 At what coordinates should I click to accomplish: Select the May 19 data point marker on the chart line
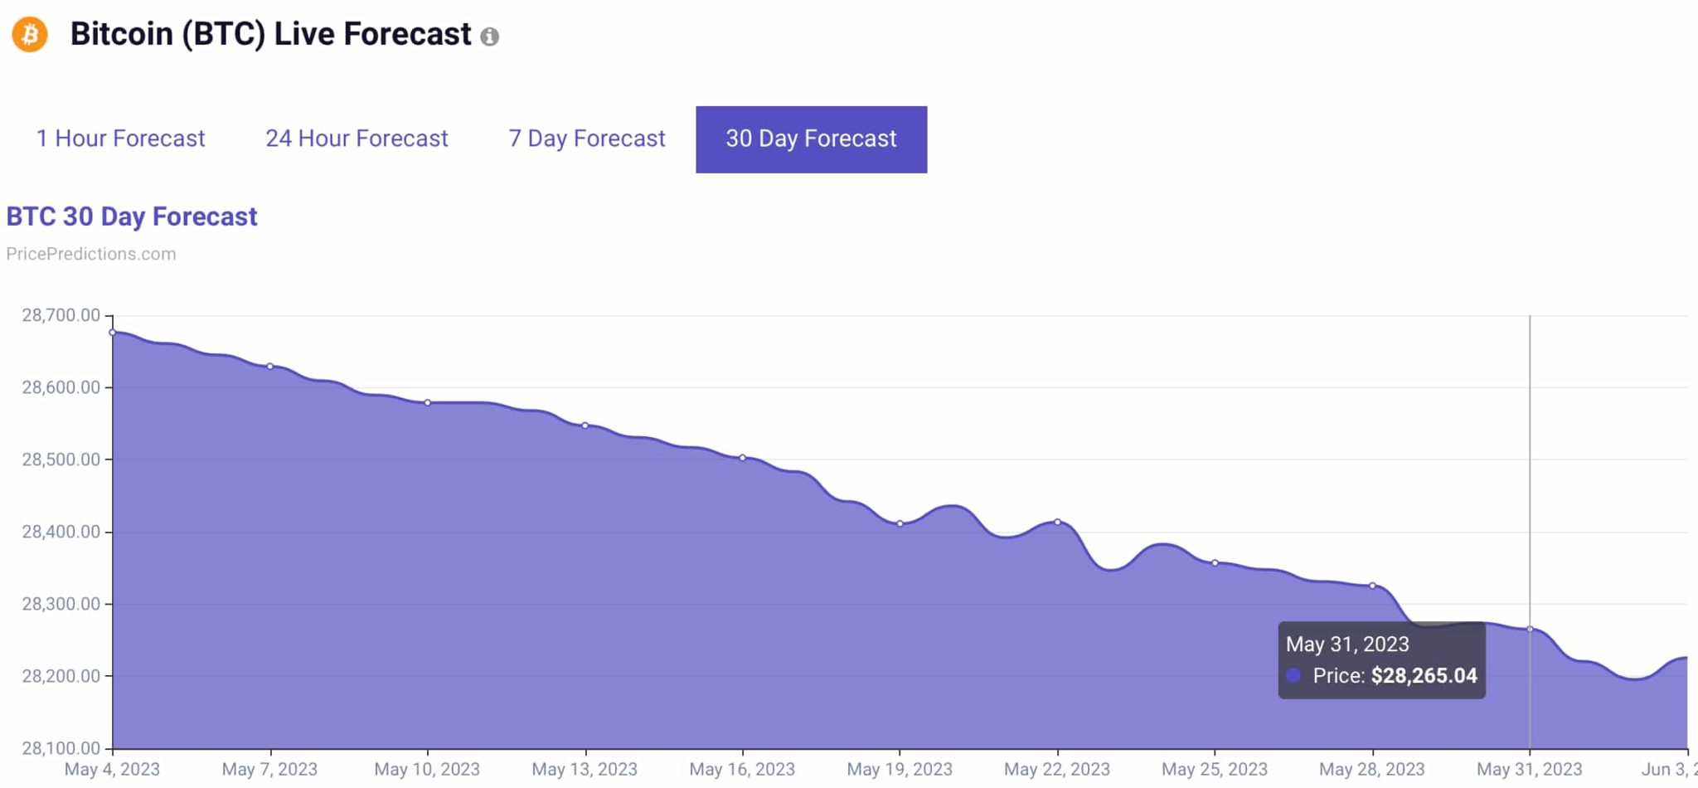pos(900,523)
